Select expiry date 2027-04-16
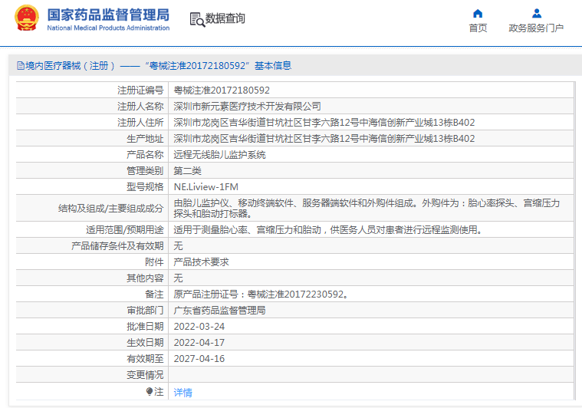 click(x=199, y=359)
